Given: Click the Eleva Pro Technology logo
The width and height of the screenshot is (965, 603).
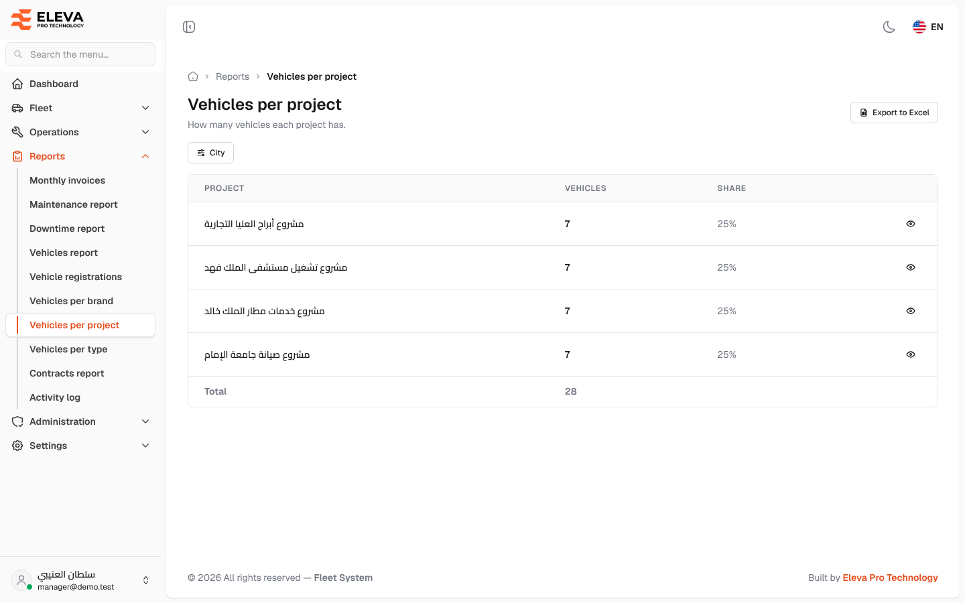Looking at the screenshot, I should pyautogui.click(x=48, y=19).
